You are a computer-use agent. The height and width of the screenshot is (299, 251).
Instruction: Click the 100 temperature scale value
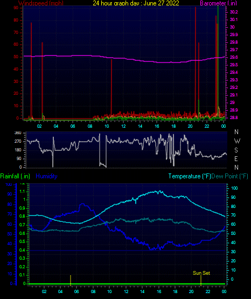pos(234,188)
